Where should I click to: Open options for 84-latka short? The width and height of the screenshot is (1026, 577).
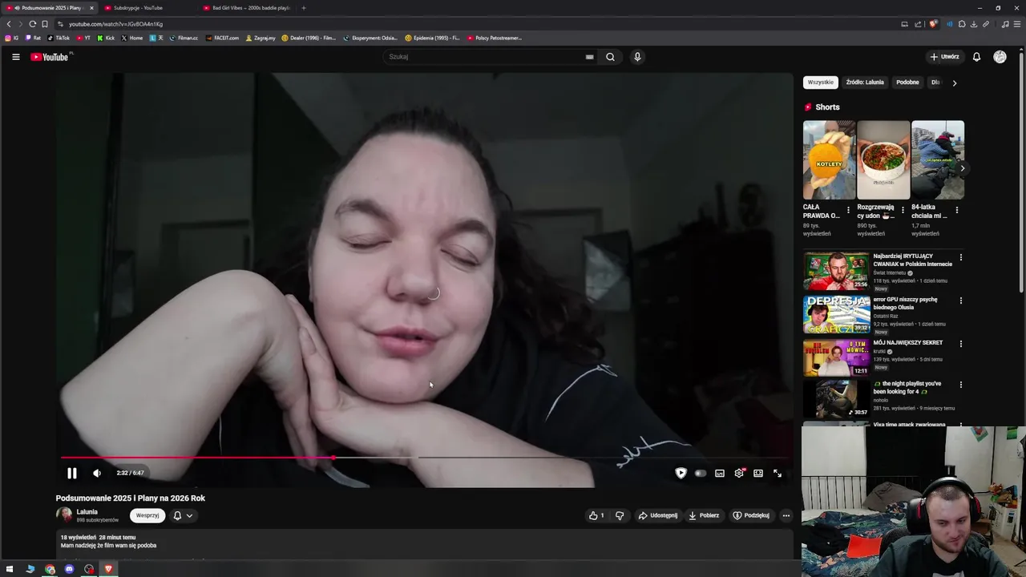point(957,210)
